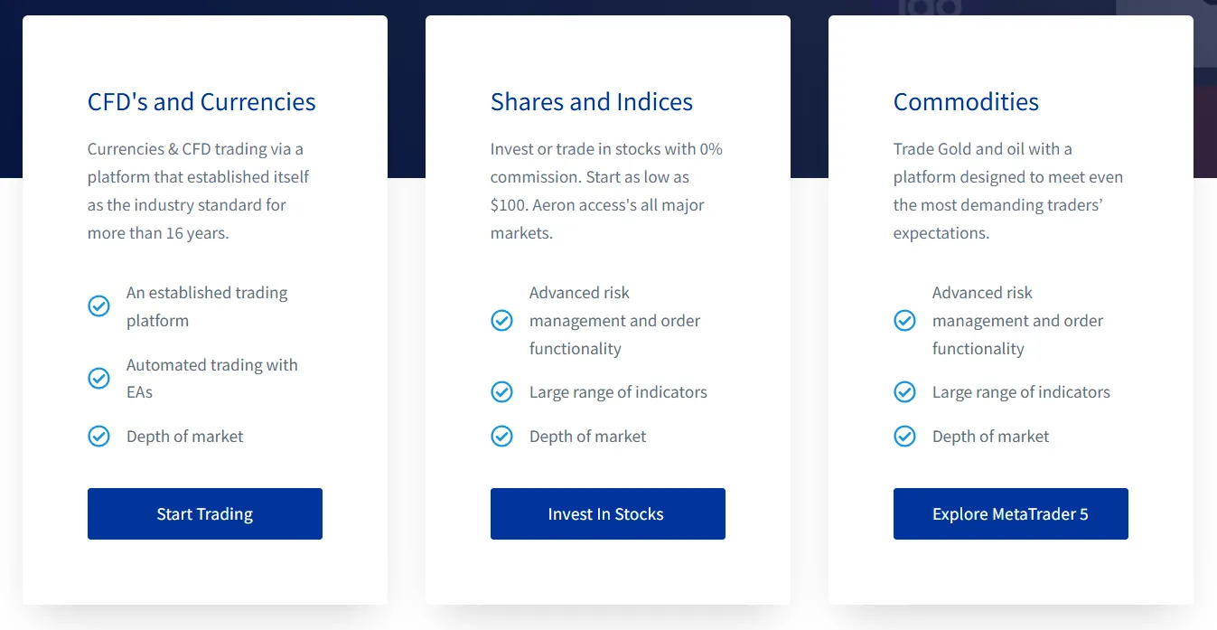Click the Automated trading with EAs text
This screenshot has width=1217, height=630.
[x=212, y=379]
